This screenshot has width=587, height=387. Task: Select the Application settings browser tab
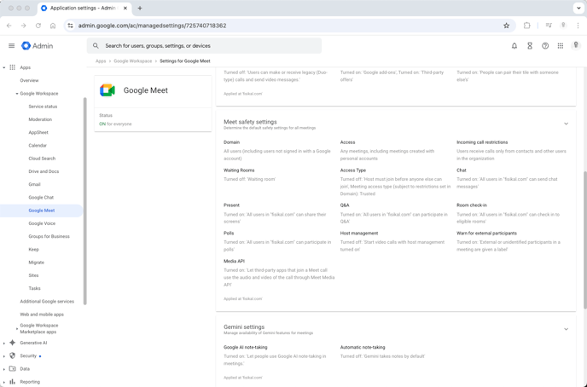pyautogui.click(x=84, y=8)
